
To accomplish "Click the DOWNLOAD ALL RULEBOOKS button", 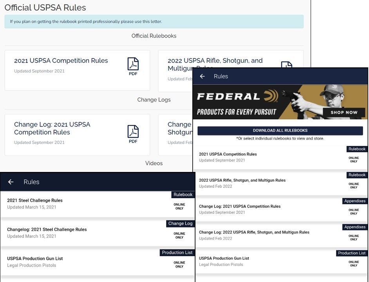I will click(x=280, y=130).
